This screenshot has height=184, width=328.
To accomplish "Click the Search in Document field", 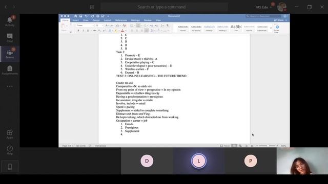I will 263,16.
